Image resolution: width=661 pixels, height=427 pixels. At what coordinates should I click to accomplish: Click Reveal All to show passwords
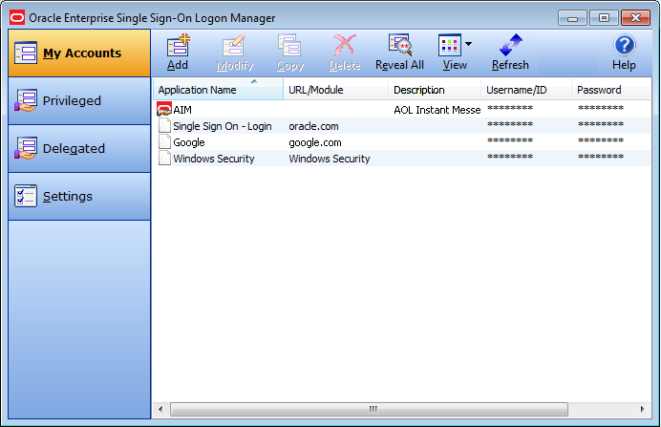(399, 53)
